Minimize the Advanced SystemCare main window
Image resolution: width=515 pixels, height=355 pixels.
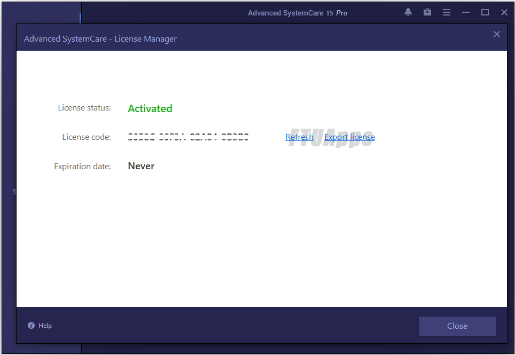466,12
